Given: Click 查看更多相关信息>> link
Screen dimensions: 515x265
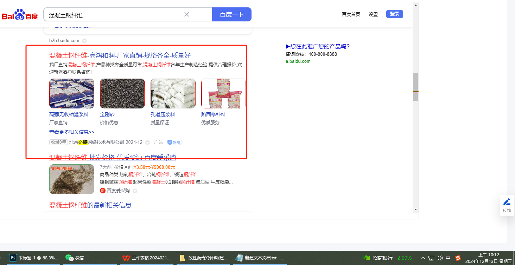Looking at the screenshot, I should click(x=72, y=132).
